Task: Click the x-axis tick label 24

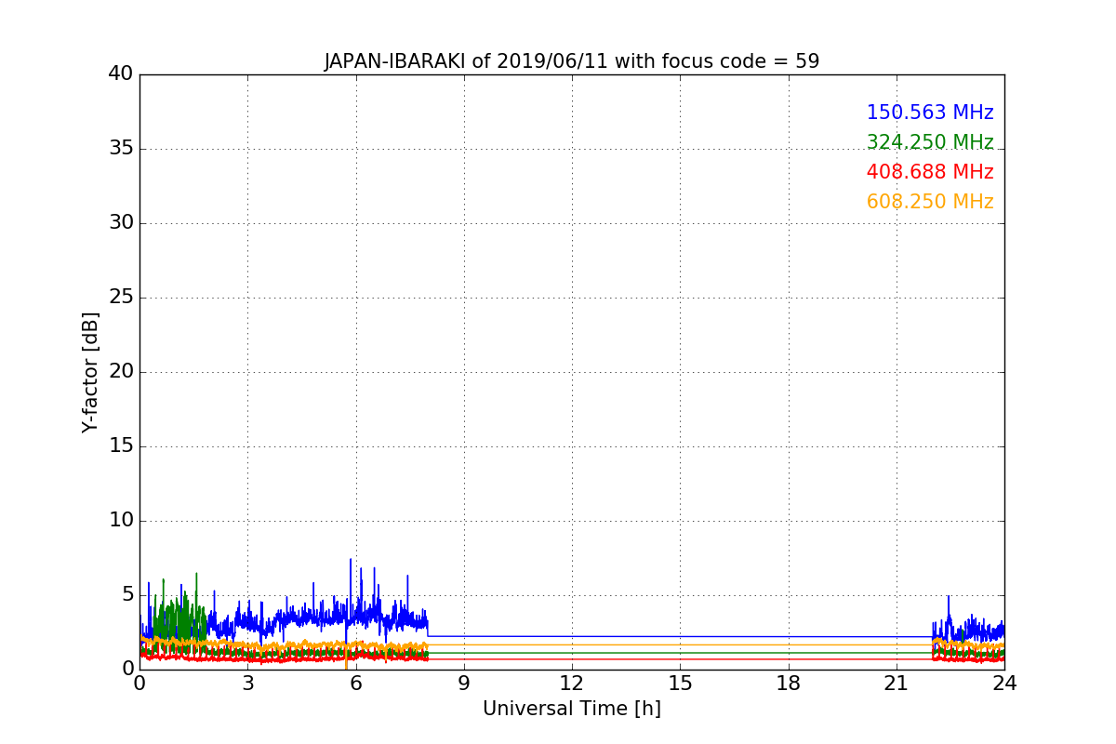Action: click(x=1004, y=683)
